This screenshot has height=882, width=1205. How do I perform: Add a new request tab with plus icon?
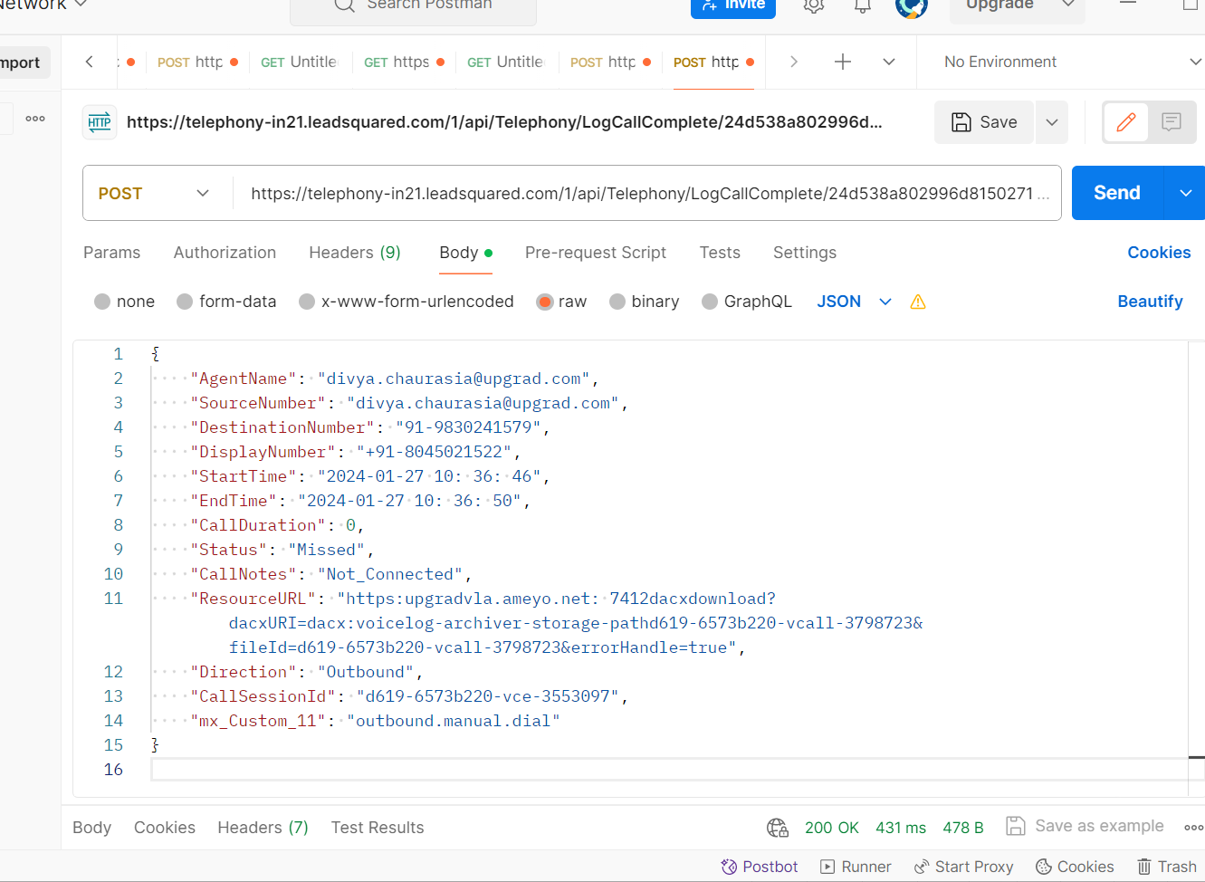click(843, 62)
